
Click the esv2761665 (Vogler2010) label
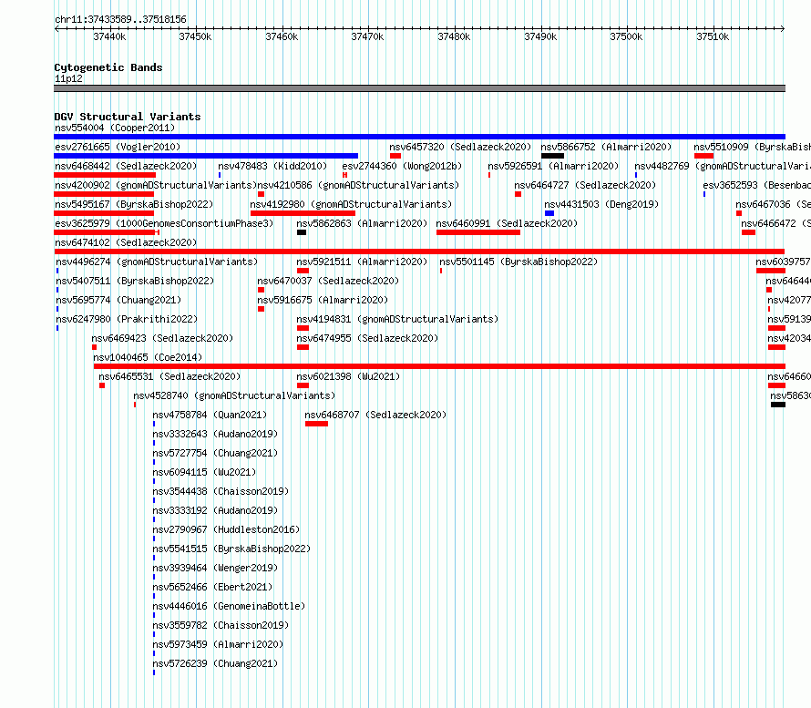coord(118,147)
